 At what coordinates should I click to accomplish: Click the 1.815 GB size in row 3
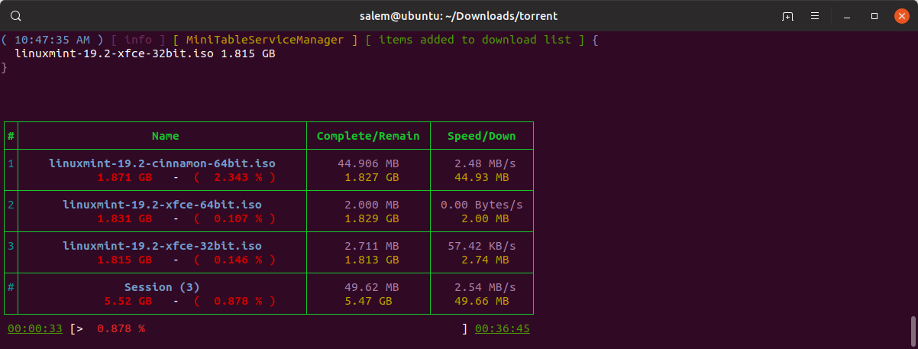click(124, 260)
